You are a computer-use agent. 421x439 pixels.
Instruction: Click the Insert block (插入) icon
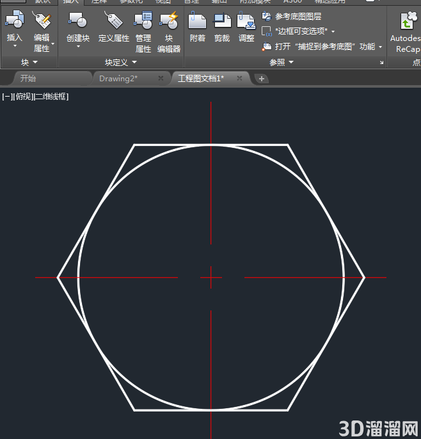[15, 19]
